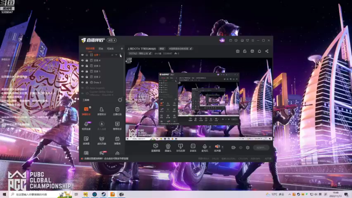The height and width of the screenshot is (198, 352).
Task: Click the grey start streaming button
Action: (261, 147)
